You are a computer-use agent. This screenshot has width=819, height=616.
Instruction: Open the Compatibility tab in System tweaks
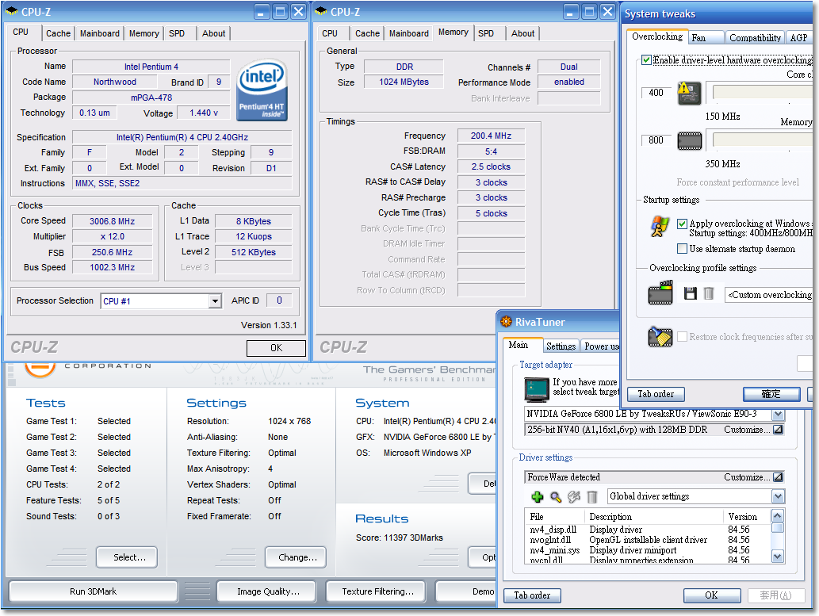click(x=755, y=37)
